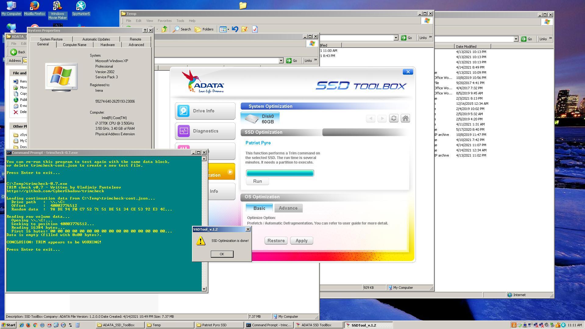585x329 pixels.
Task: Click the Apply button in OS Optimization
Action: point(301,241)
